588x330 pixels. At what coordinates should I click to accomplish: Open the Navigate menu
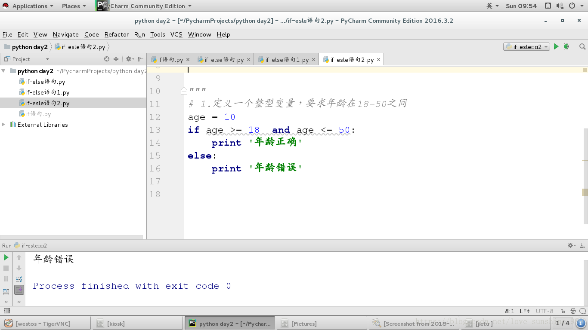pos(66,34)
